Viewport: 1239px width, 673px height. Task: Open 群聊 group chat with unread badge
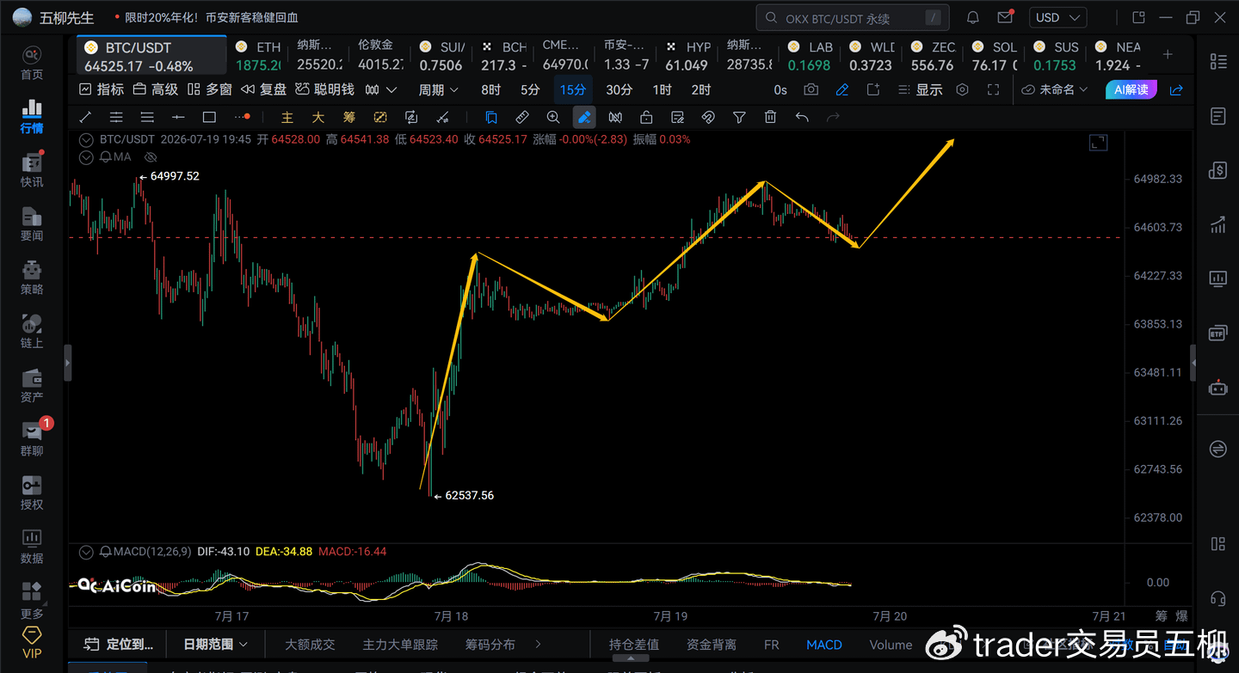32,438
